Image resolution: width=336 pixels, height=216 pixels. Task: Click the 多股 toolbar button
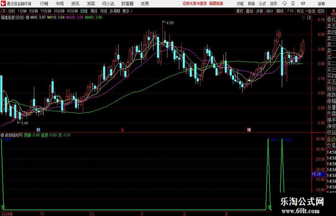pyautogui.click(x=260, y=11)
